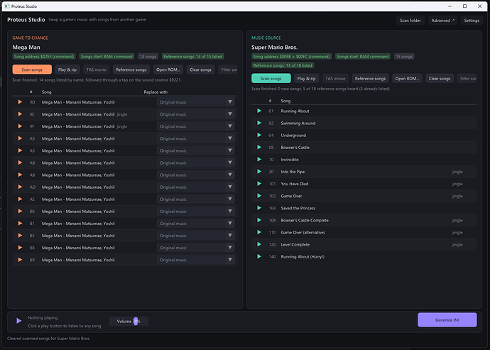
Task: Click the "Reference songs: 14 of 15 listed" badge
Action: 193,57
